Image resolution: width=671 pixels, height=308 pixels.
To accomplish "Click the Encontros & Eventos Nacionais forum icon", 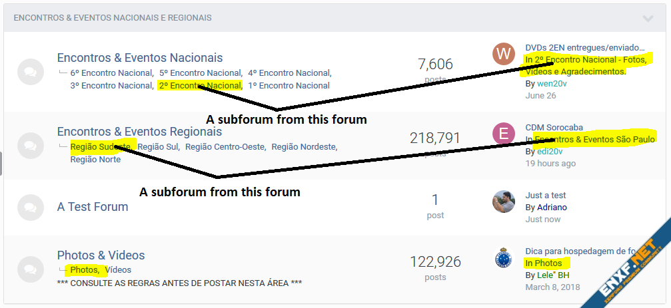I will pos(30,71).
